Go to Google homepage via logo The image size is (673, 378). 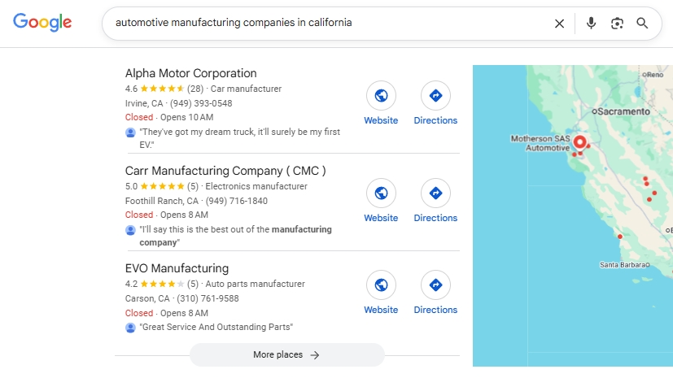pyautogui.click(x=42, y=23)
